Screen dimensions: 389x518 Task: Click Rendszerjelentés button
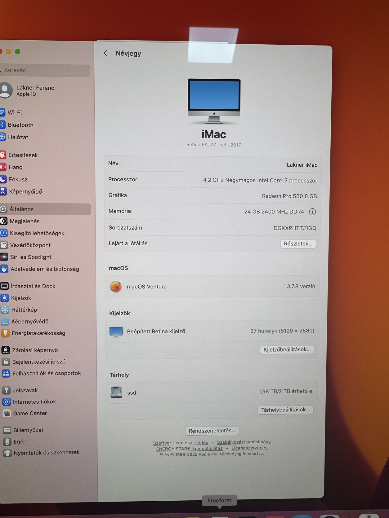212,431
